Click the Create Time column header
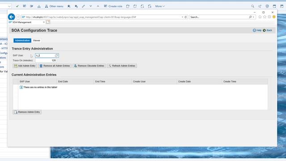The height and width of the screenshot is (161, 286). coord(245,81)
